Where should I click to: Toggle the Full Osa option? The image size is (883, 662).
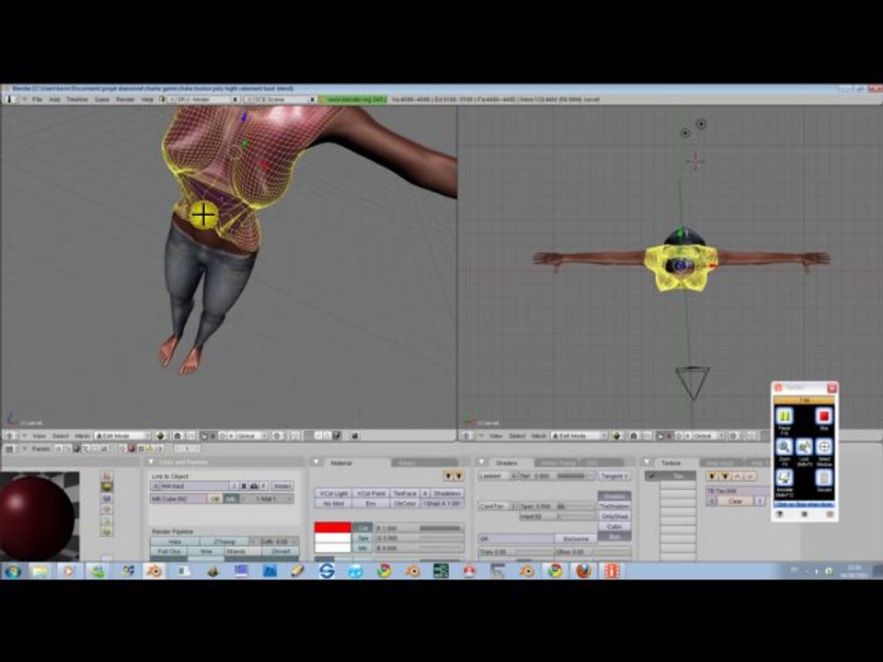(x=169, y=552)
